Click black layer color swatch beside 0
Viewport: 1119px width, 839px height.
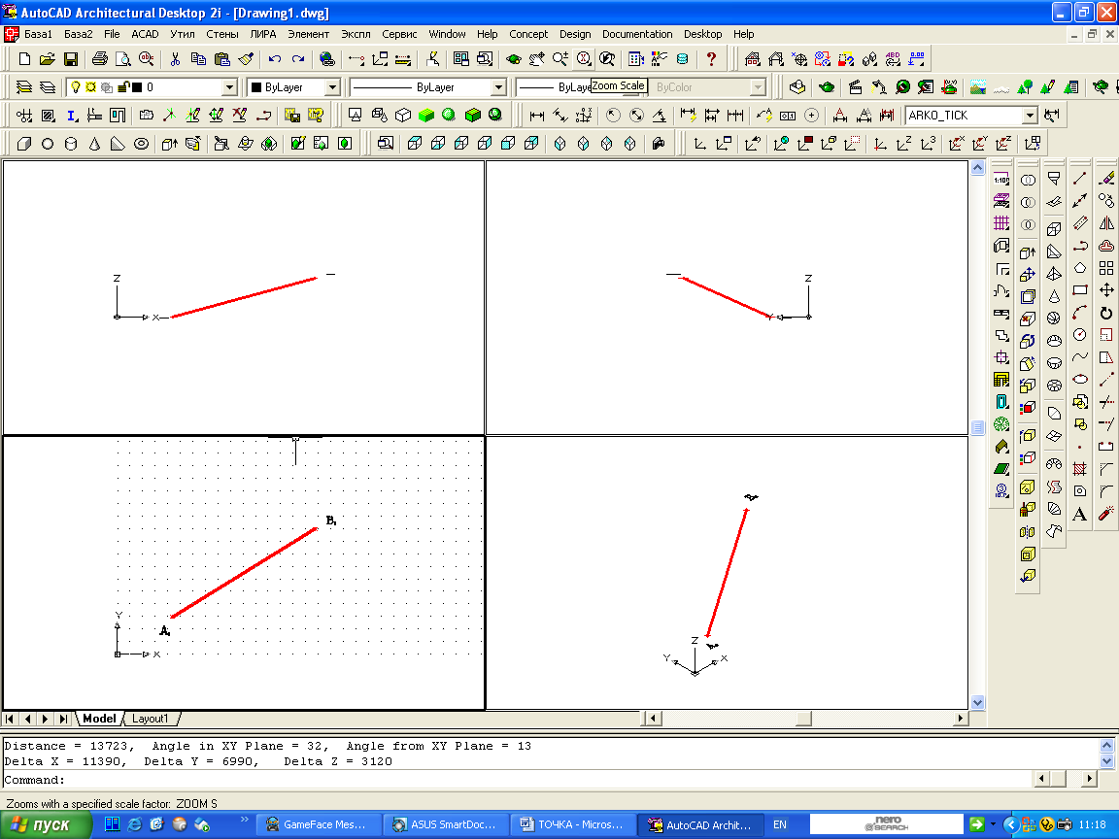point(137,87)
